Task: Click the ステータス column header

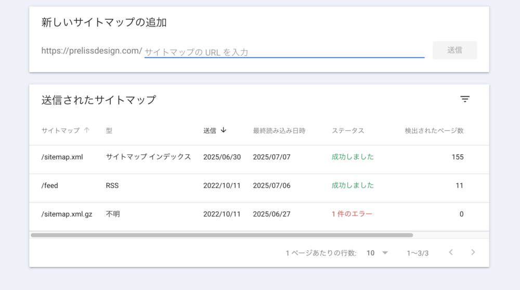Action: [x=348, y=131]
